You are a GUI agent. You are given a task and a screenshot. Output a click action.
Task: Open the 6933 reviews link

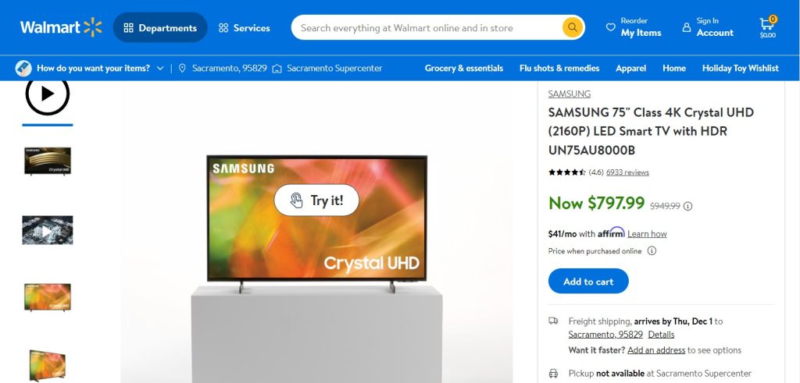[627, 172]
